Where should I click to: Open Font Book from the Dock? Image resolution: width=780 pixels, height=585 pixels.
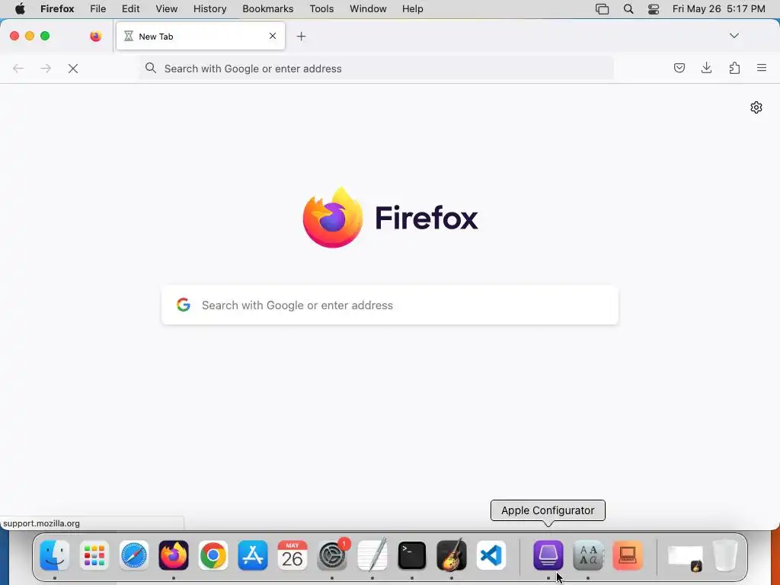(x=588, y=555)
